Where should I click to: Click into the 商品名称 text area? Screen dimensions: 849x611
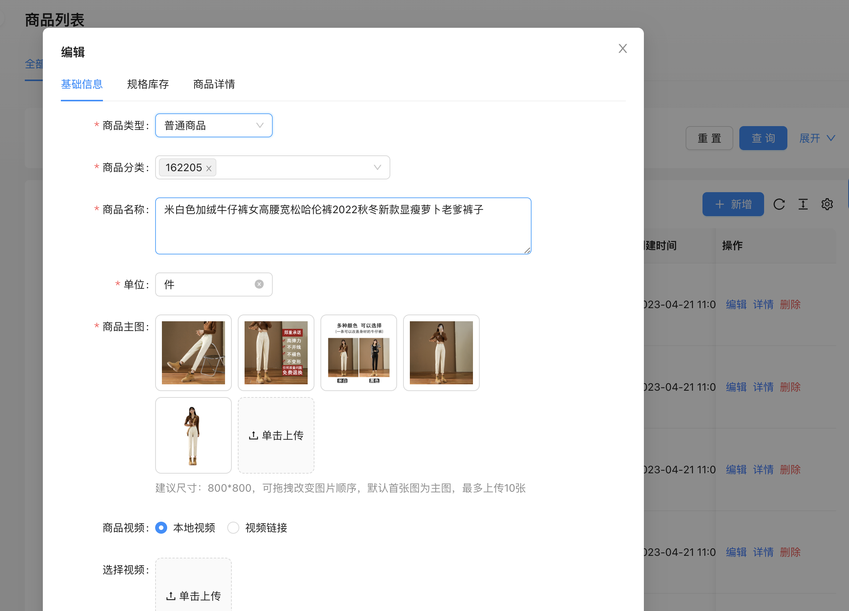point(343,226)
